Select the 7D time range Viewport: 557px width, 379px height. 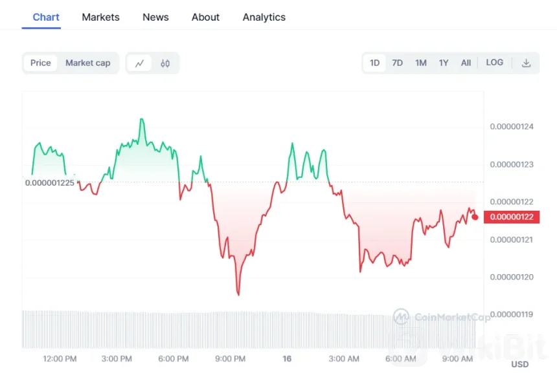pos(397,63)
